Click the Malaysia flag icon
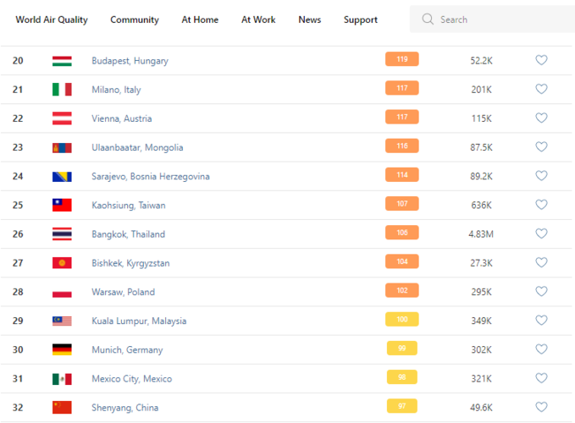Viewport: 575px width, 423px height. [62, 321]
